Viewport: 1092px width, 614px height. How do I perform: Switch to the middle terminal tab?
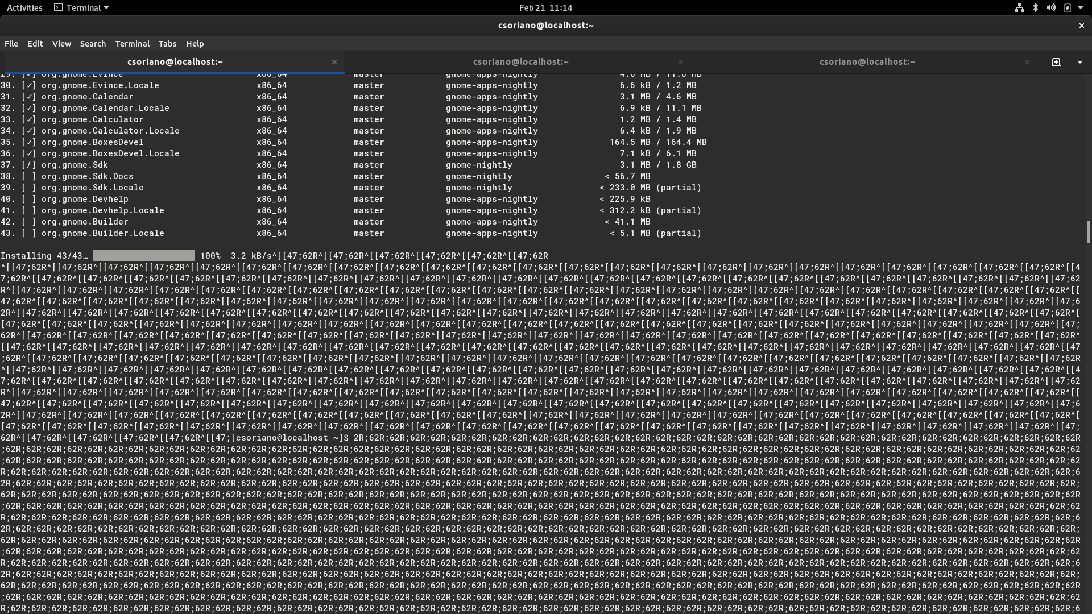tap(520, 62)
